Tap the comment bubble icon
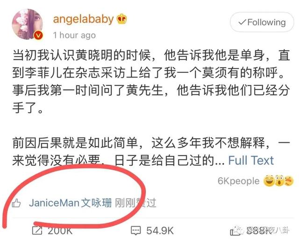 tap(136, 230)
